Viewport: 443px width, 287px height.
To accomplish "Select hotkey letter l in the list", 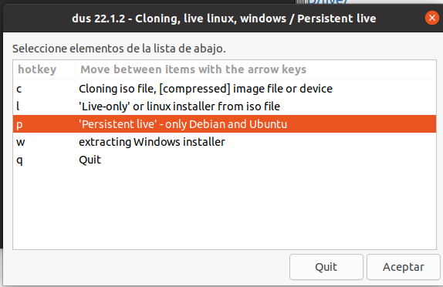I will [x=18, y=106].
